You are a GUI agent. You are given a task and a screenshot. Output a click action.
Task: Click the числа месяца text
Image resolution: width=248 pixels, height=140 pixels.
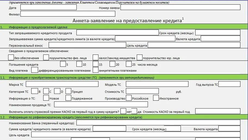147,65
